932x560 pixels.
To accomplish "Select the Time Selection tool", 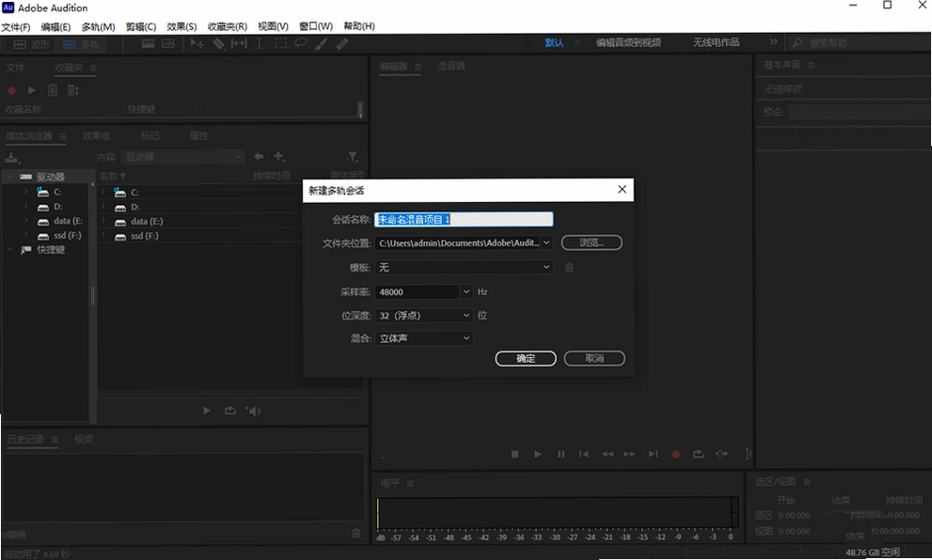I will (260, 43).
